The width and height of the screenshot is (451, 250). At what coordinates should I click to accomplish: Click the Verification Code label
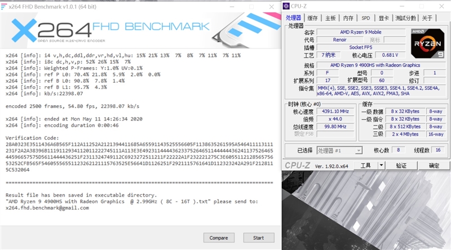(32, 138)
